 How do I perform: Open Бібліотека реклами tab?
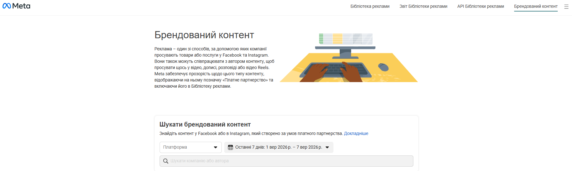coord(370,6)
